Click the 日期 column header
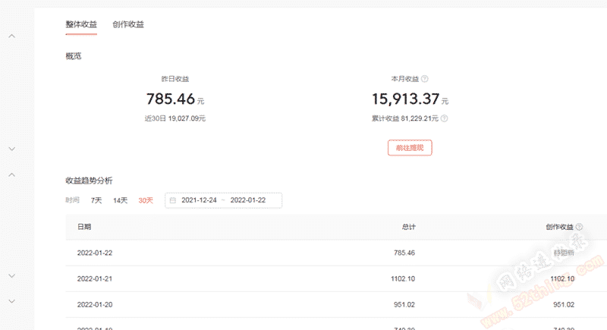 84,227
